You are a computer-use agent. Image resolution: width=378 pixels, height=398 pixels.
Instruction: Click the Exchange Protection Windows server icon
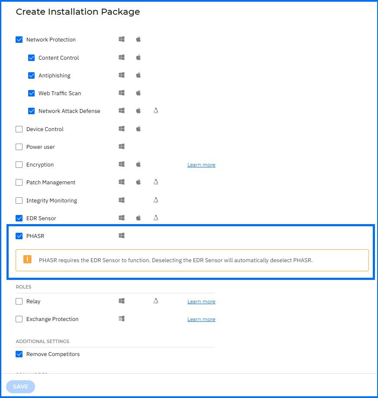click(x=122, y=319)
